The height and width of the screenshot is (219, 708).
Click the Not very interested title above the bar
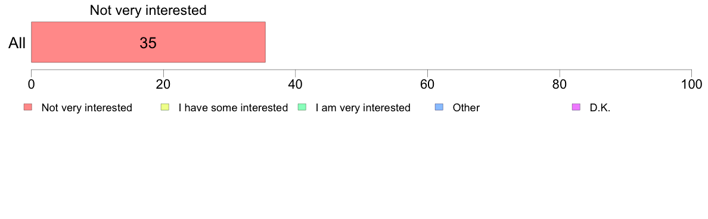pos(148,10)
